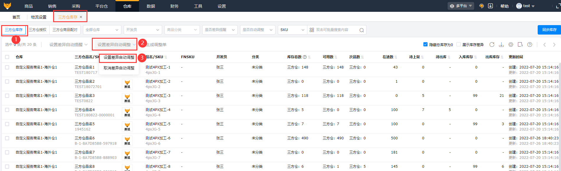Click the export download icon above table
The width and height of the screenshot is (561, 171).
tap(501, 45)
